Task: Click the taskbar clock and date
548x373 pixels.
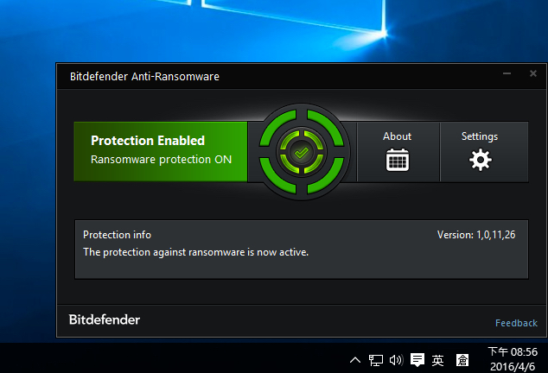Action: pos(513,358)
